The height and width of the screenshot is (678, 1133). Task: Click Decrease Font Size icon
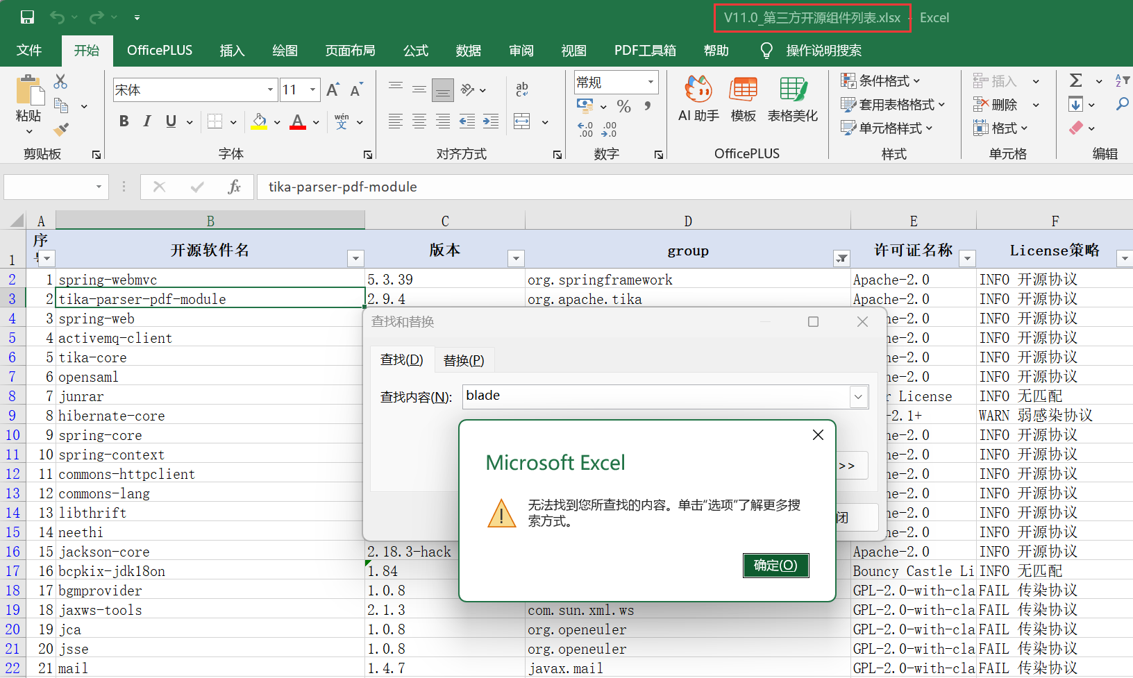point(357,90)
